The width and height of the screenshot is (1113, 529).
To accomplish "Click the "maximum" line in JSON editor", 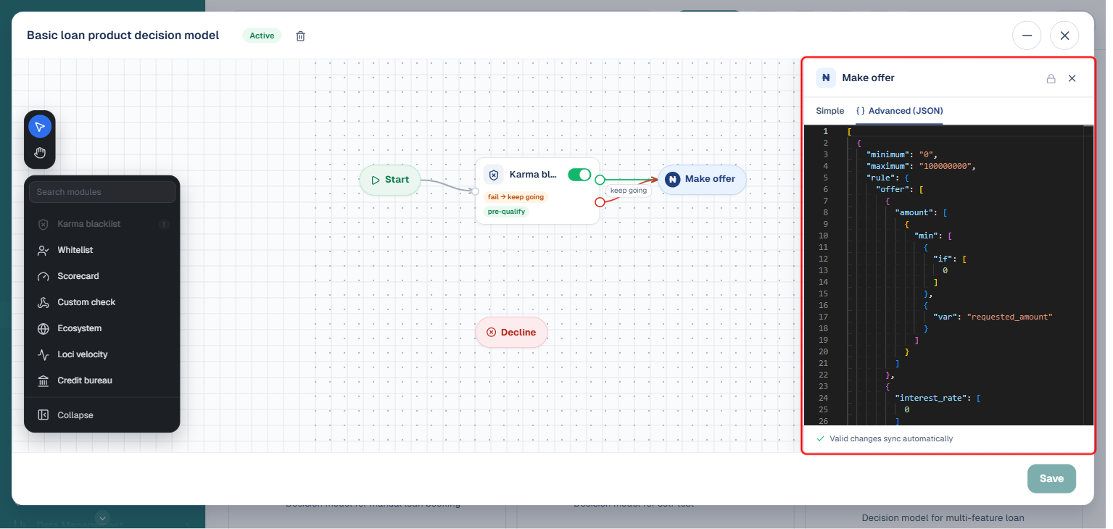I will [921, 166].
